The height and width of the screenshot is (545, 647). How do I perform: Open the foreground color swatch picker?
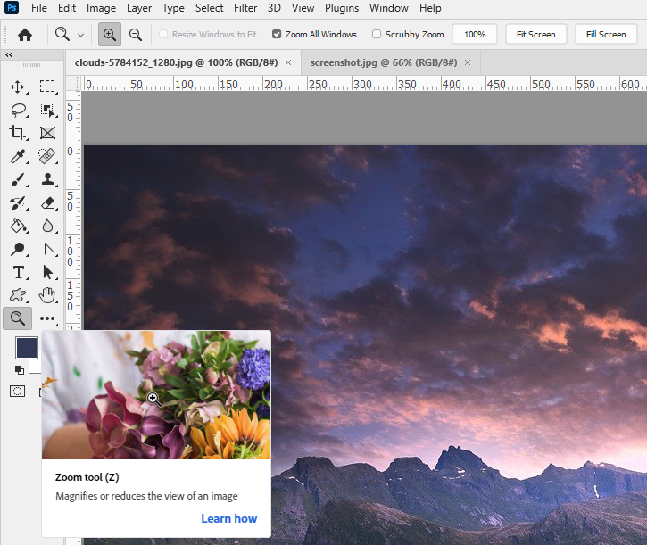(x=27, y=347)
